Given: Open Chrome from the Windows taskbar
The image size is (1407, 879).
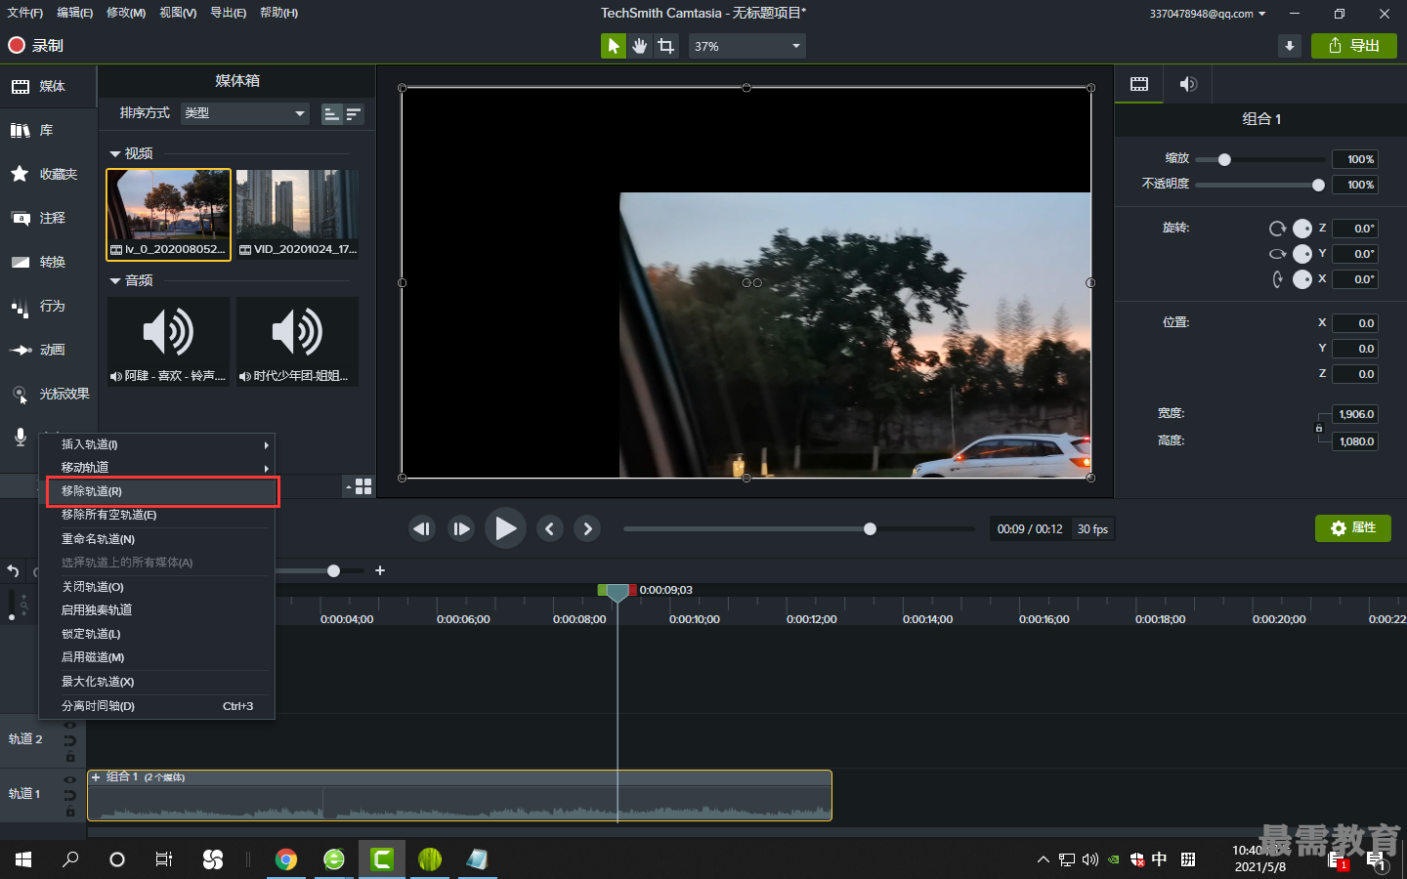Looking at the screenshot, I should pos(286,859).
